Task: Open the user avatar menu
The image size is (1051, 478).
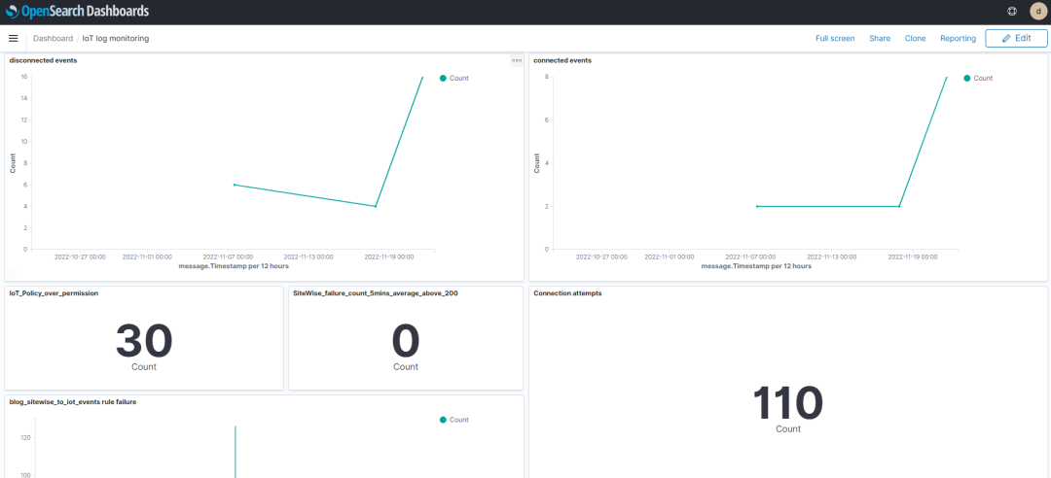Action: [x=1037, y=12]
